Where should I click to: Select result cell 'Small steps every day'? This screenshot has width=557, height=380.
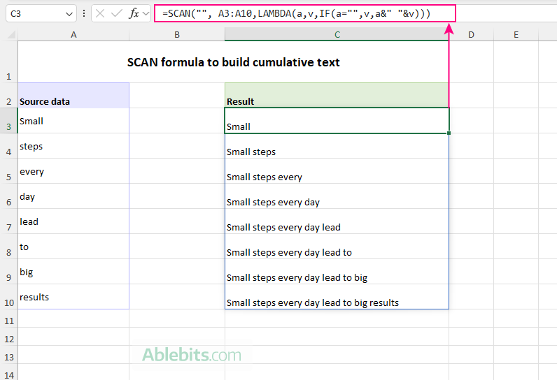pos(337,196)
